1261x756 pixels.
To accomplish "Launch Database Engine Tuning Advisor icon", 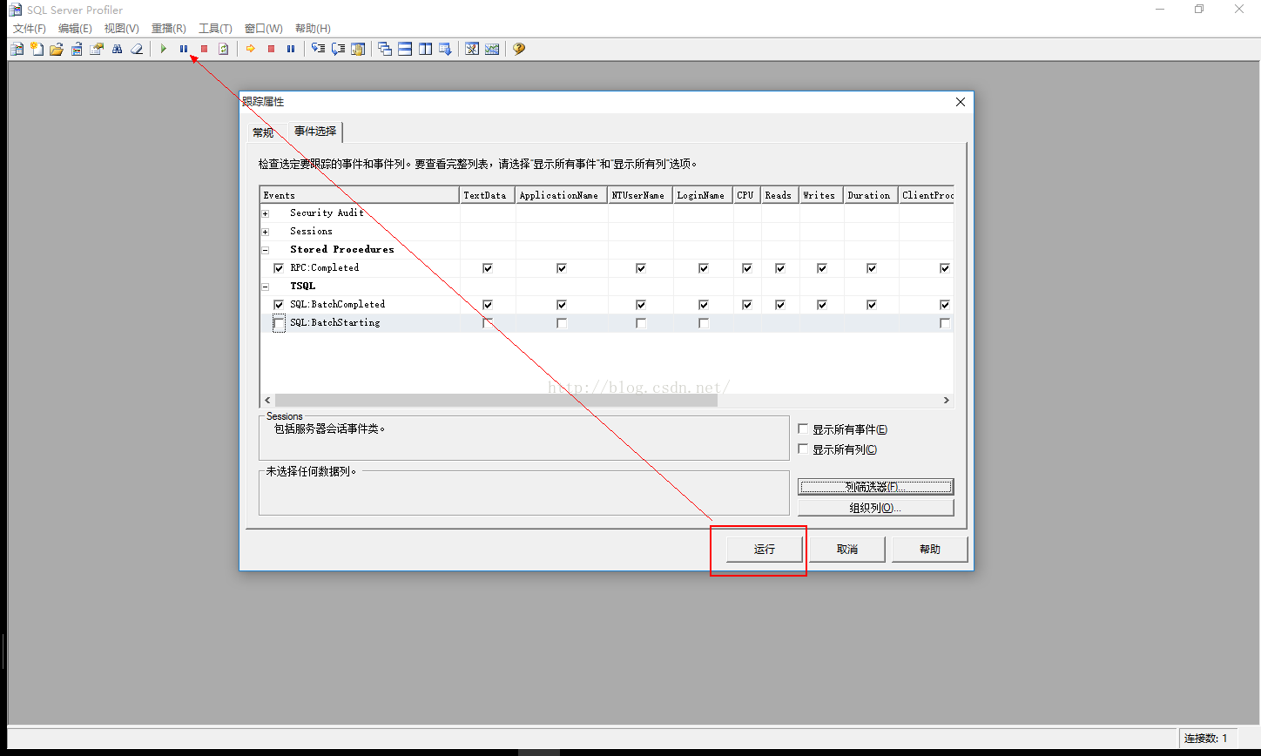I will click(472, 49).
